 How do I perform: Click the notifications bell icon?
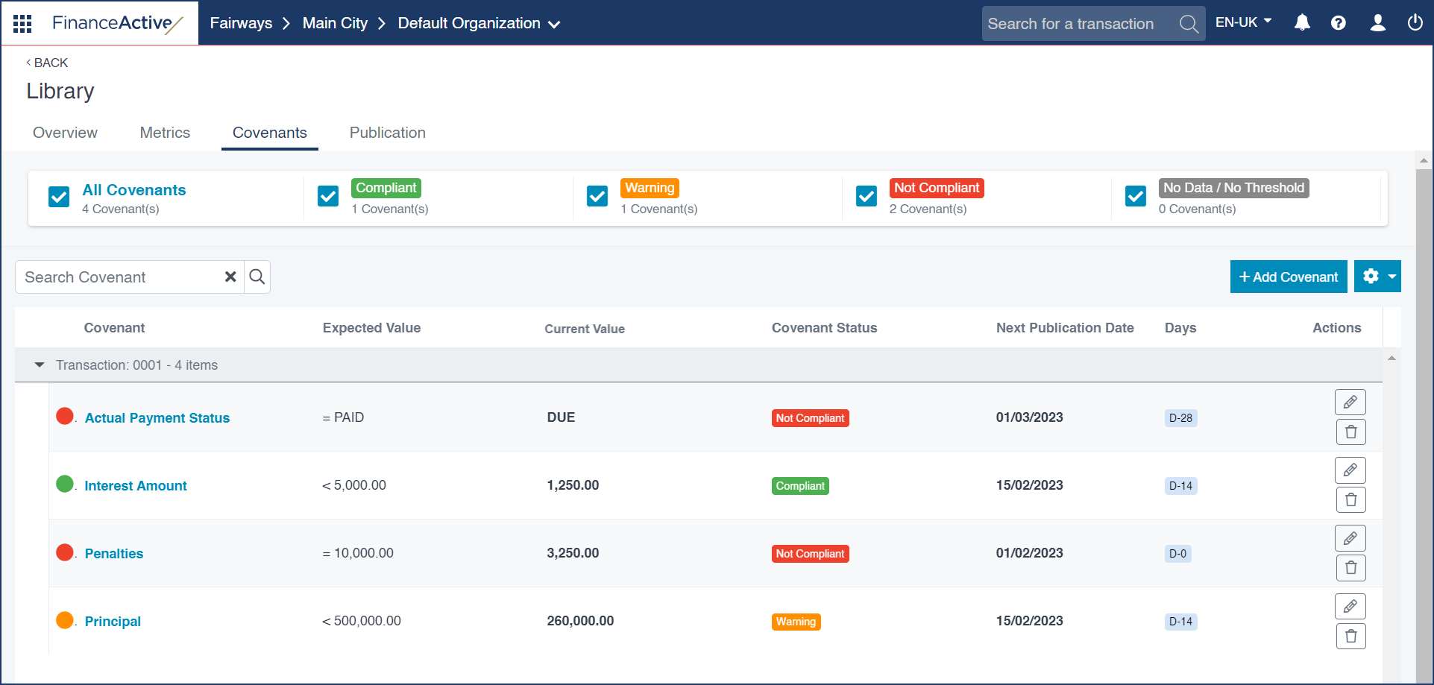tap(1302, 23)
